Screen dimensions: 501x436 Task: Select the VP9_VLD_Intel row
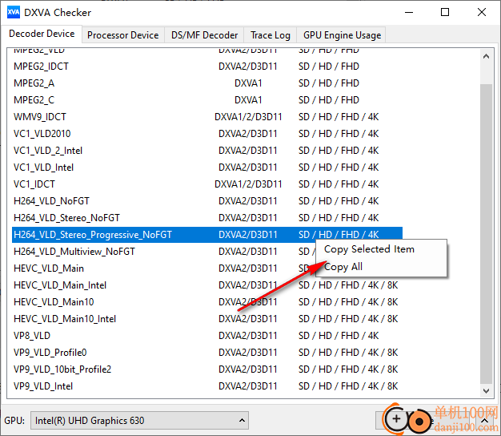click(x=207, y=386)
